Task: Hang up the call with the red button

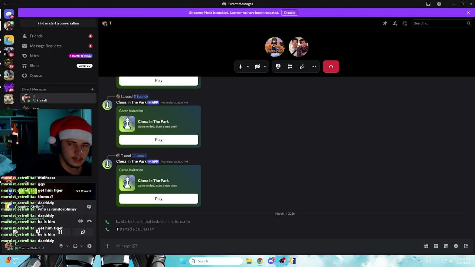Action: click(331, 67)
